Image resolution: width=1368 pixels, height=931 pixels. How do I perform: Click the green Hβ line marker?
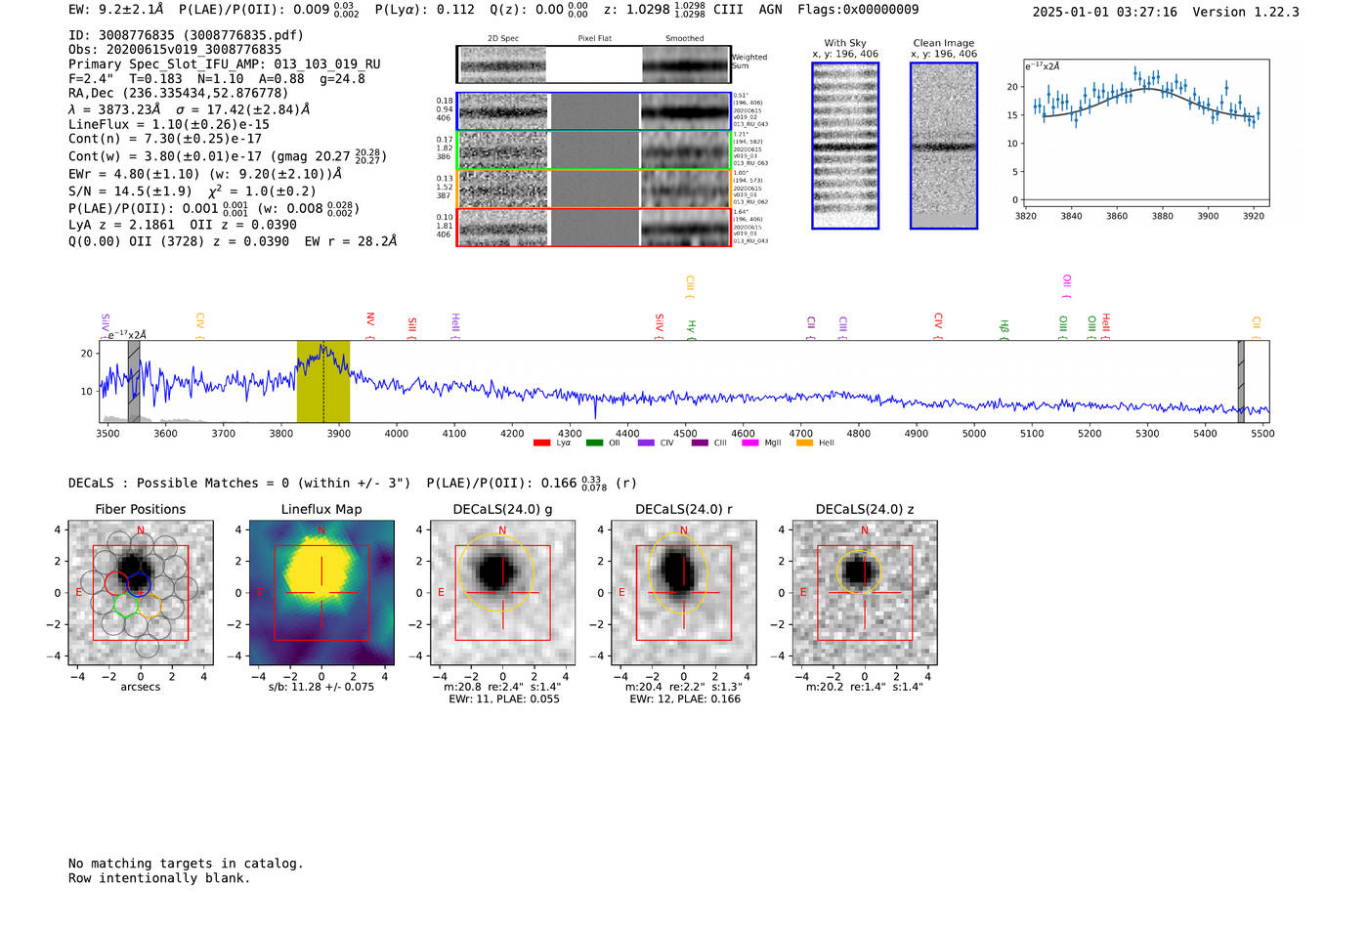click(1005, 326)
